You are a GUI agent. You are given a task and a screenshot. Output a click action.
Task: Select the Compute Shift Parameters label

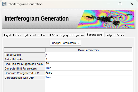click(25, 68)
